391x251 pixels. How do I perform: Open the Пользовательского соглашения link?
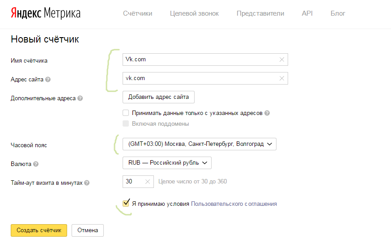(x=234, y=204)
